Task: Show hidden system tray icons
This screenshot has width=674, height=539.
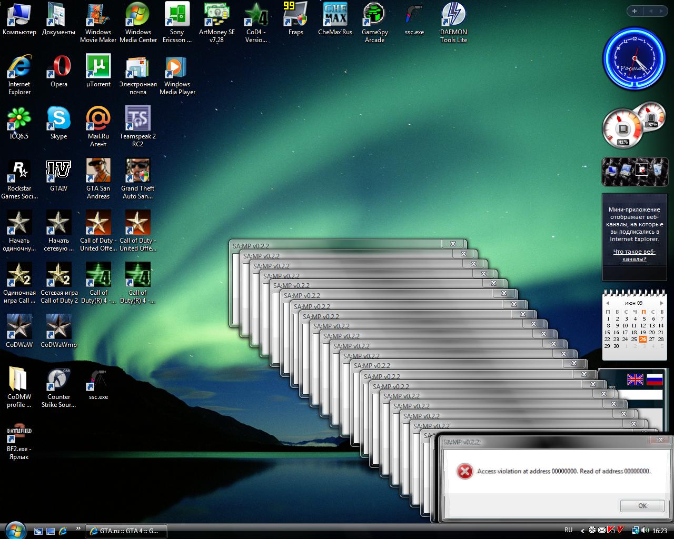Action: 582,530
